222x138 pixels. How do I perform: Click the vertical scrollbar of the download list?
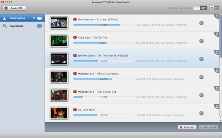(221, 36)
